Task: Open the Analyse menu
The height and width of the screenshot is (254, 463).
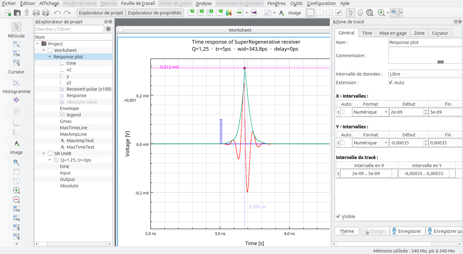Action: [204, 3]
